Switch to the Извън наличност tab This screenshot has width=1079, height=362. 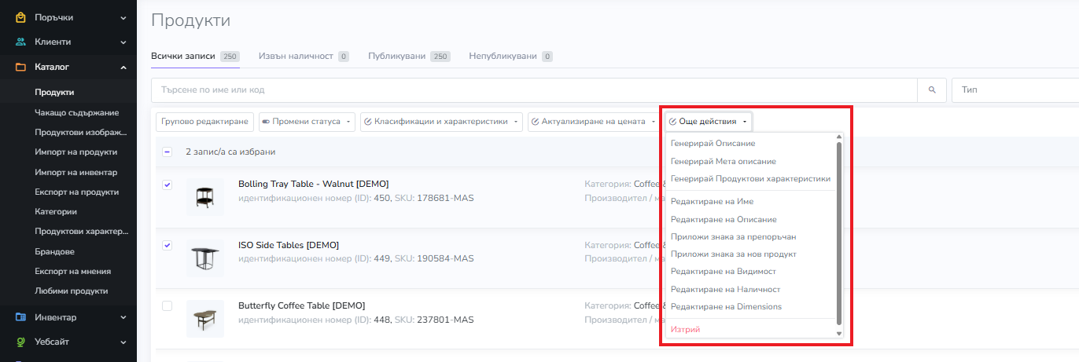296,57
